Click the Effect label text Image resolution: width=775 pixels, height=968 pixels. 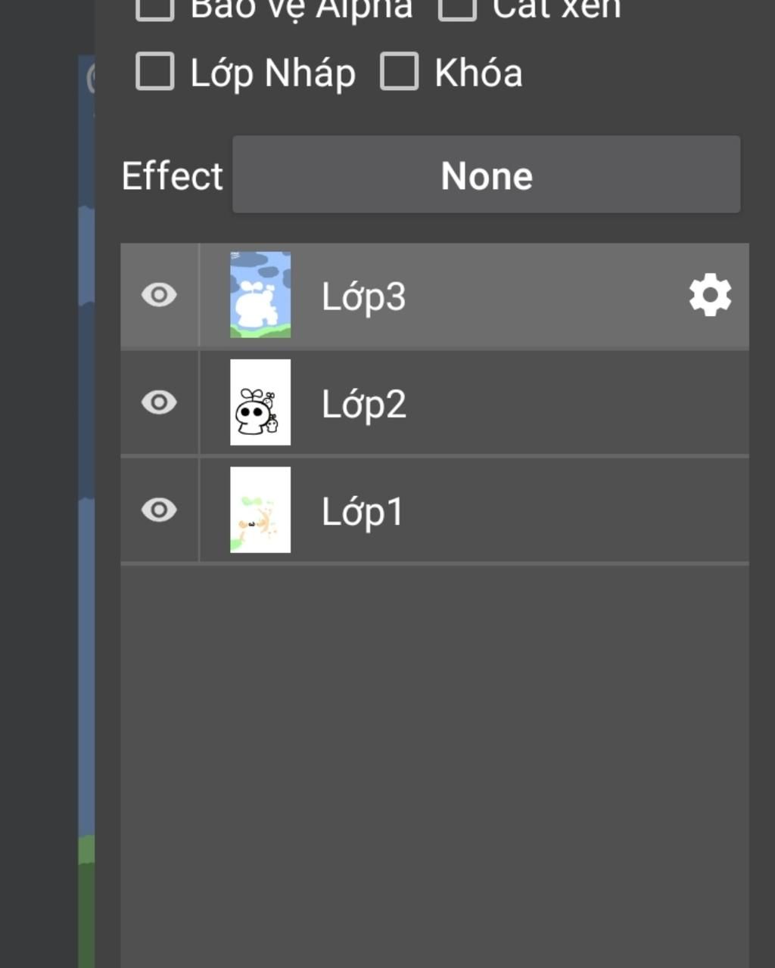coord(173,175)
